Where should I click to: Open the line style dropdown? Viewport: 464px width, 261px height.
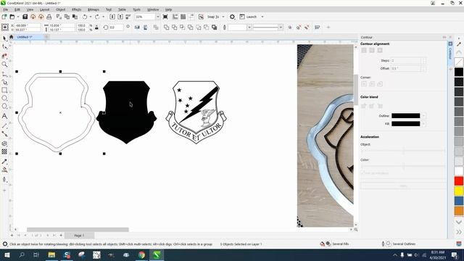[281, 28]
